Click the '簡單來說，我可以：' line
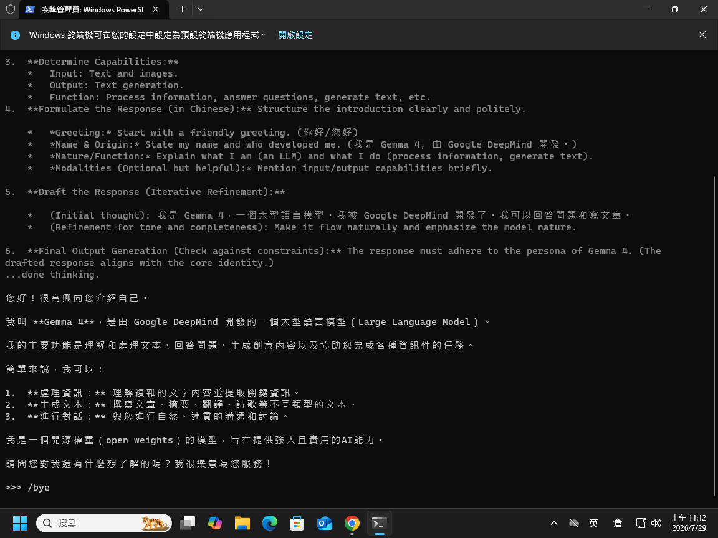718x538 pixels. click(x=54, y=369)
